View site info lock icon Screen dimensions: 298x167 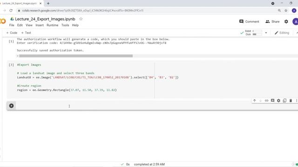pyautogui.click(x=19, y=11)
